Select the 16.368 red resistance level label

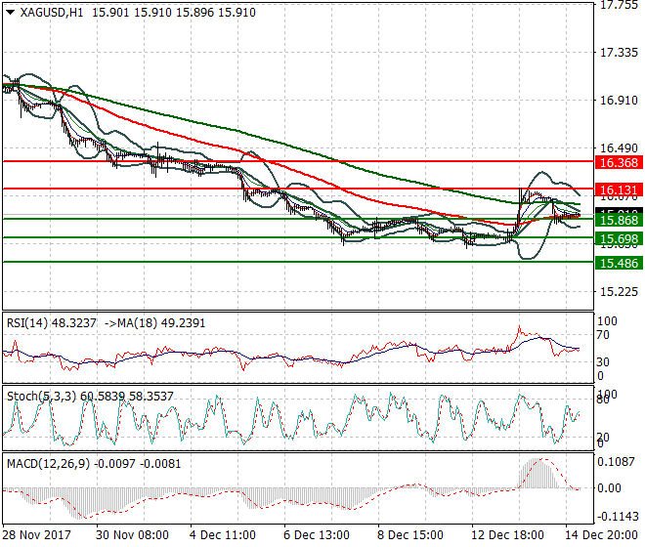[x=619, y=163]
